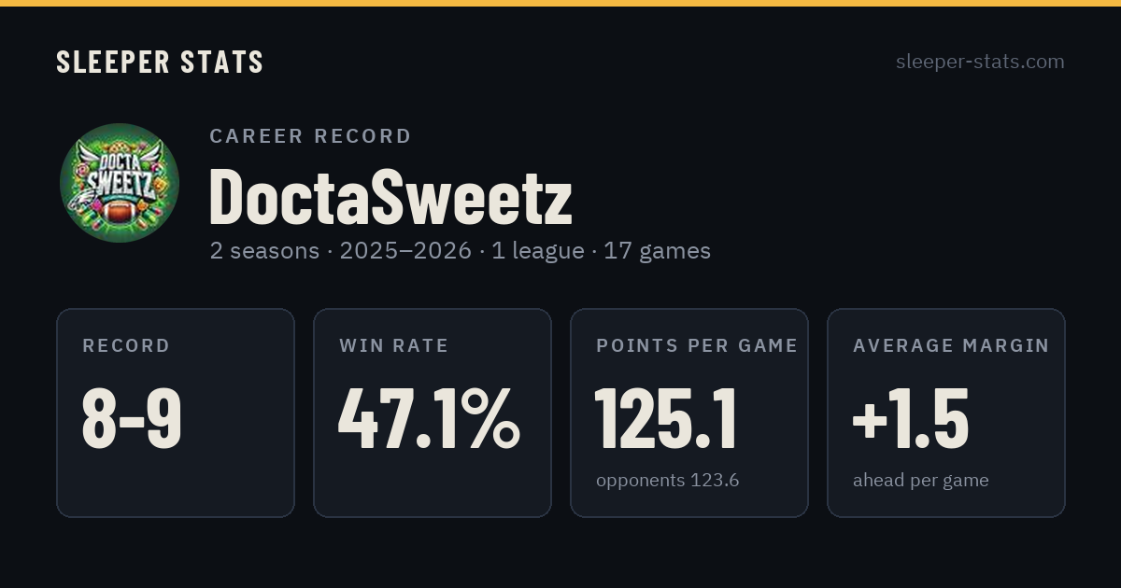Click the WIN RATE label
Image resolution: width=1121 pixels, height=588 pixels.
pos(394,346)
